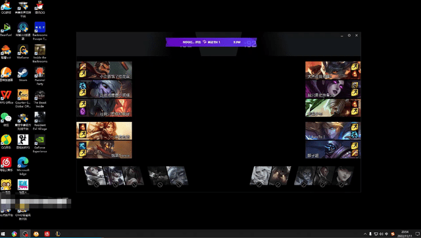Open Microsoft Edge desktop shortcut
The height and width of the screenshot is (238, 421).
(x=23, y=166)
